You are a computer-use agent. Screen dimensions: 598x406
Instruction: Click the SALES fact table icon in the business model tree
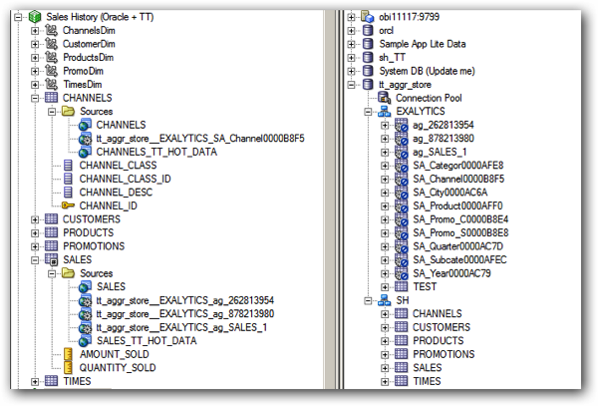click(x=52, y=259)
